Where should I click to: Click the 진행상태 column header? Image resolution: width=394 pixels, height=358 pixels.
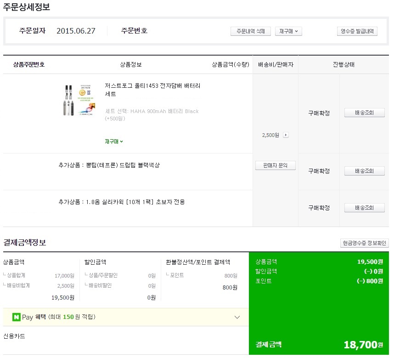click(x=343, y=65)
